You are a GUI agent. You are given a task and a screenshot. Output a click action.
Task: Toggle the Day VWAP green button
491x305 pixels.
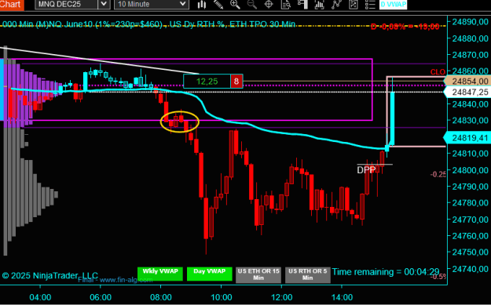(x=210, y=274)
